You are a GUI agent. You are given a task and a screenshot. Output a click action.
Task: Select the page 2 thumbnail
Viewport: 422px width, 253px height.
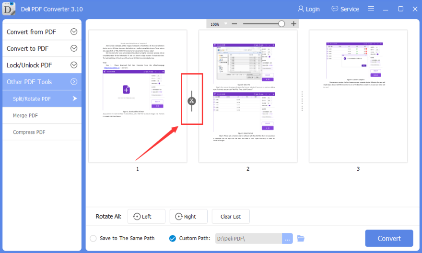(x=248, y=96)
